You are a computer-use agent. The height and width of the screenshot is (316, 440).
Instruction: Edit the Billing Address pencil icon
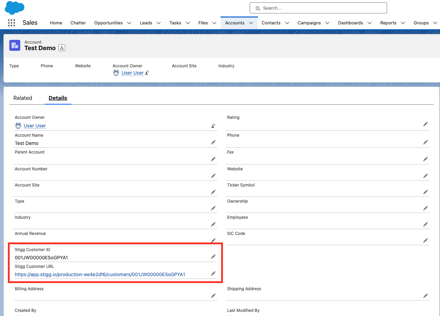213,296
